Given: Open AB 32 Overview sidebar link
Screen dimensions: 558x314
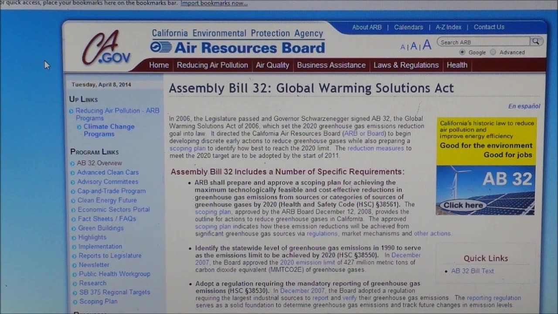Looking at the screenshot, I should coord(99,163).
